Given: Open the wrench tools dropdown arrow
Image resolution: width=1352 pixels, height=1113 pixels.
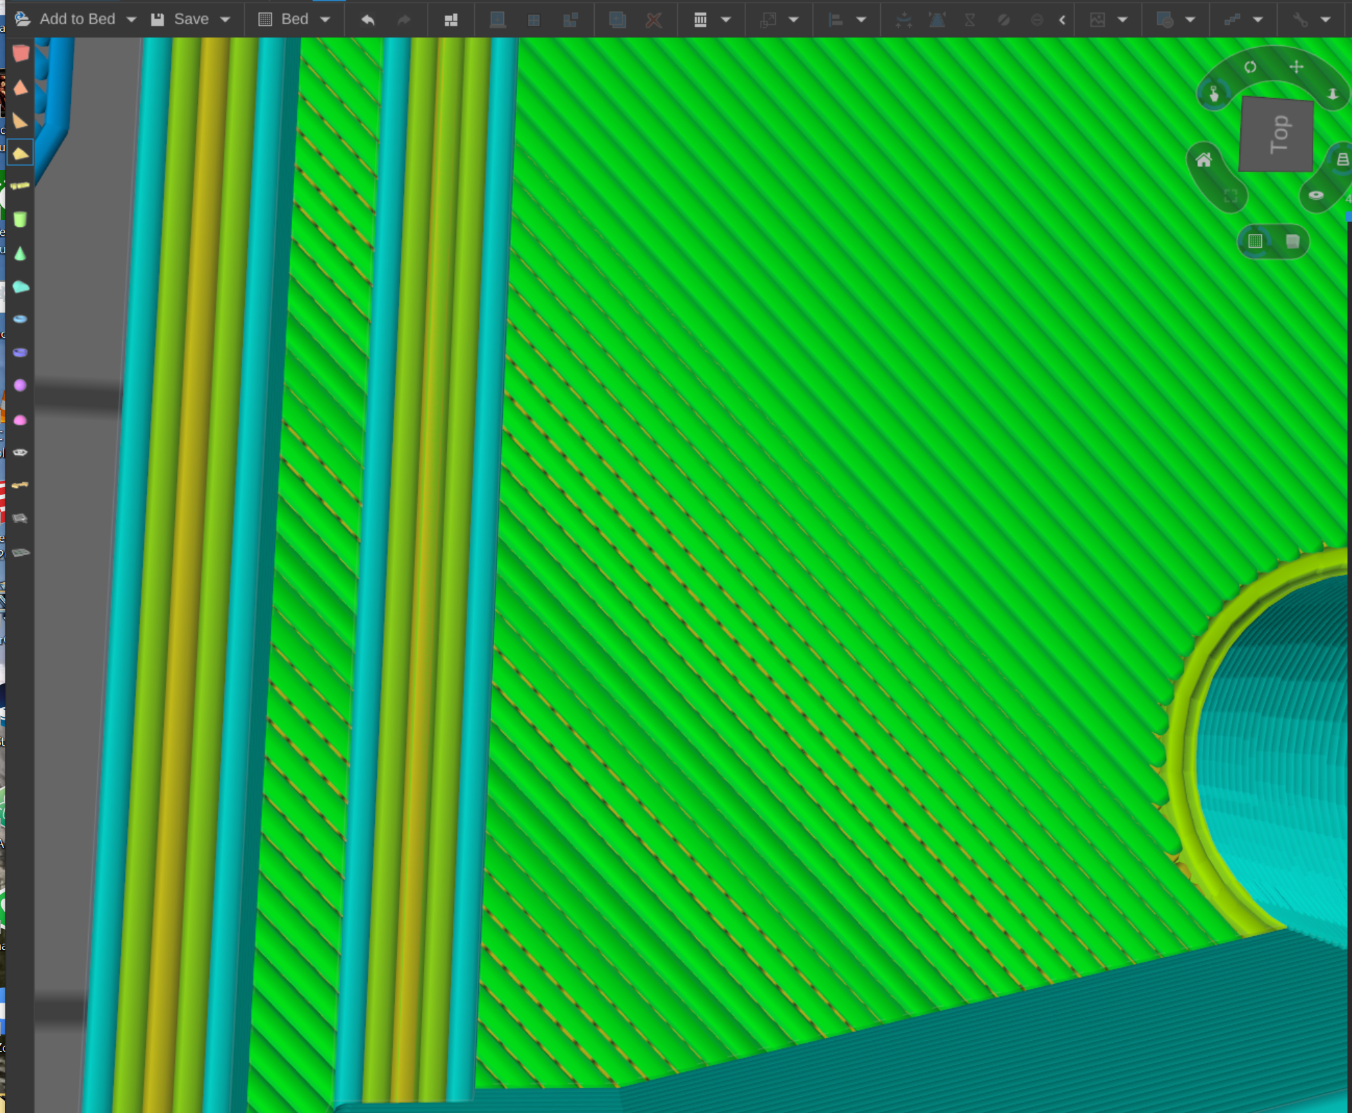Looking at the screenshot, I should pos(1326,19).
